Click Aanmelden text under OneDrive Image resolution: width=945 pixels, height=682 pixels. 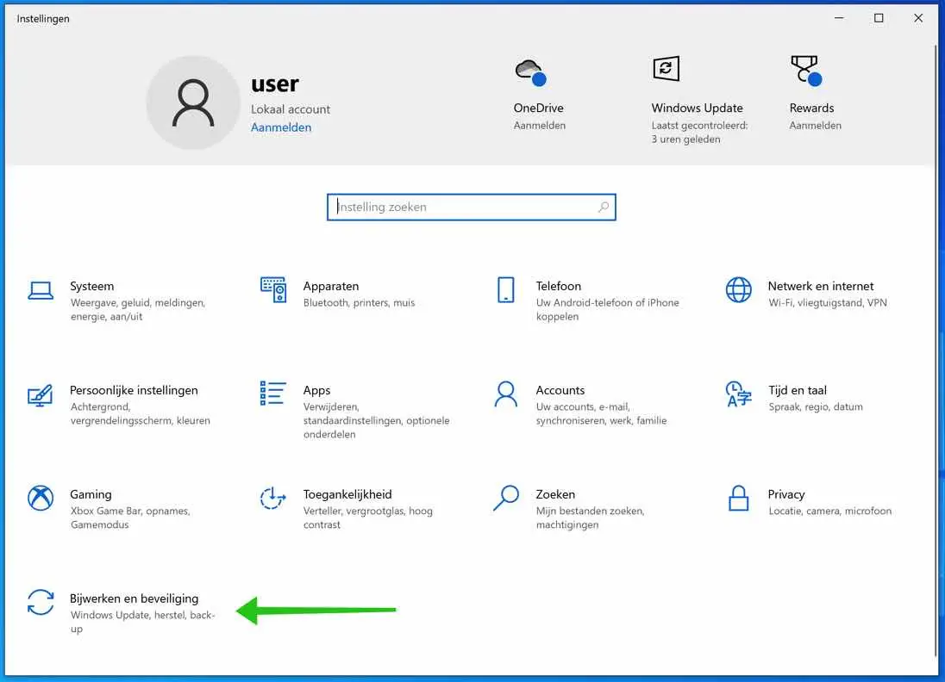[x=540, y=125]
